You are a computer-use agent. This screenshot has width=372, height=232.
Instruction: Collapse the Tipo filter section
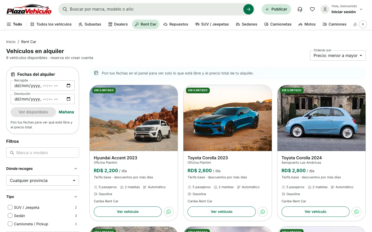click(x=76, y=197)
